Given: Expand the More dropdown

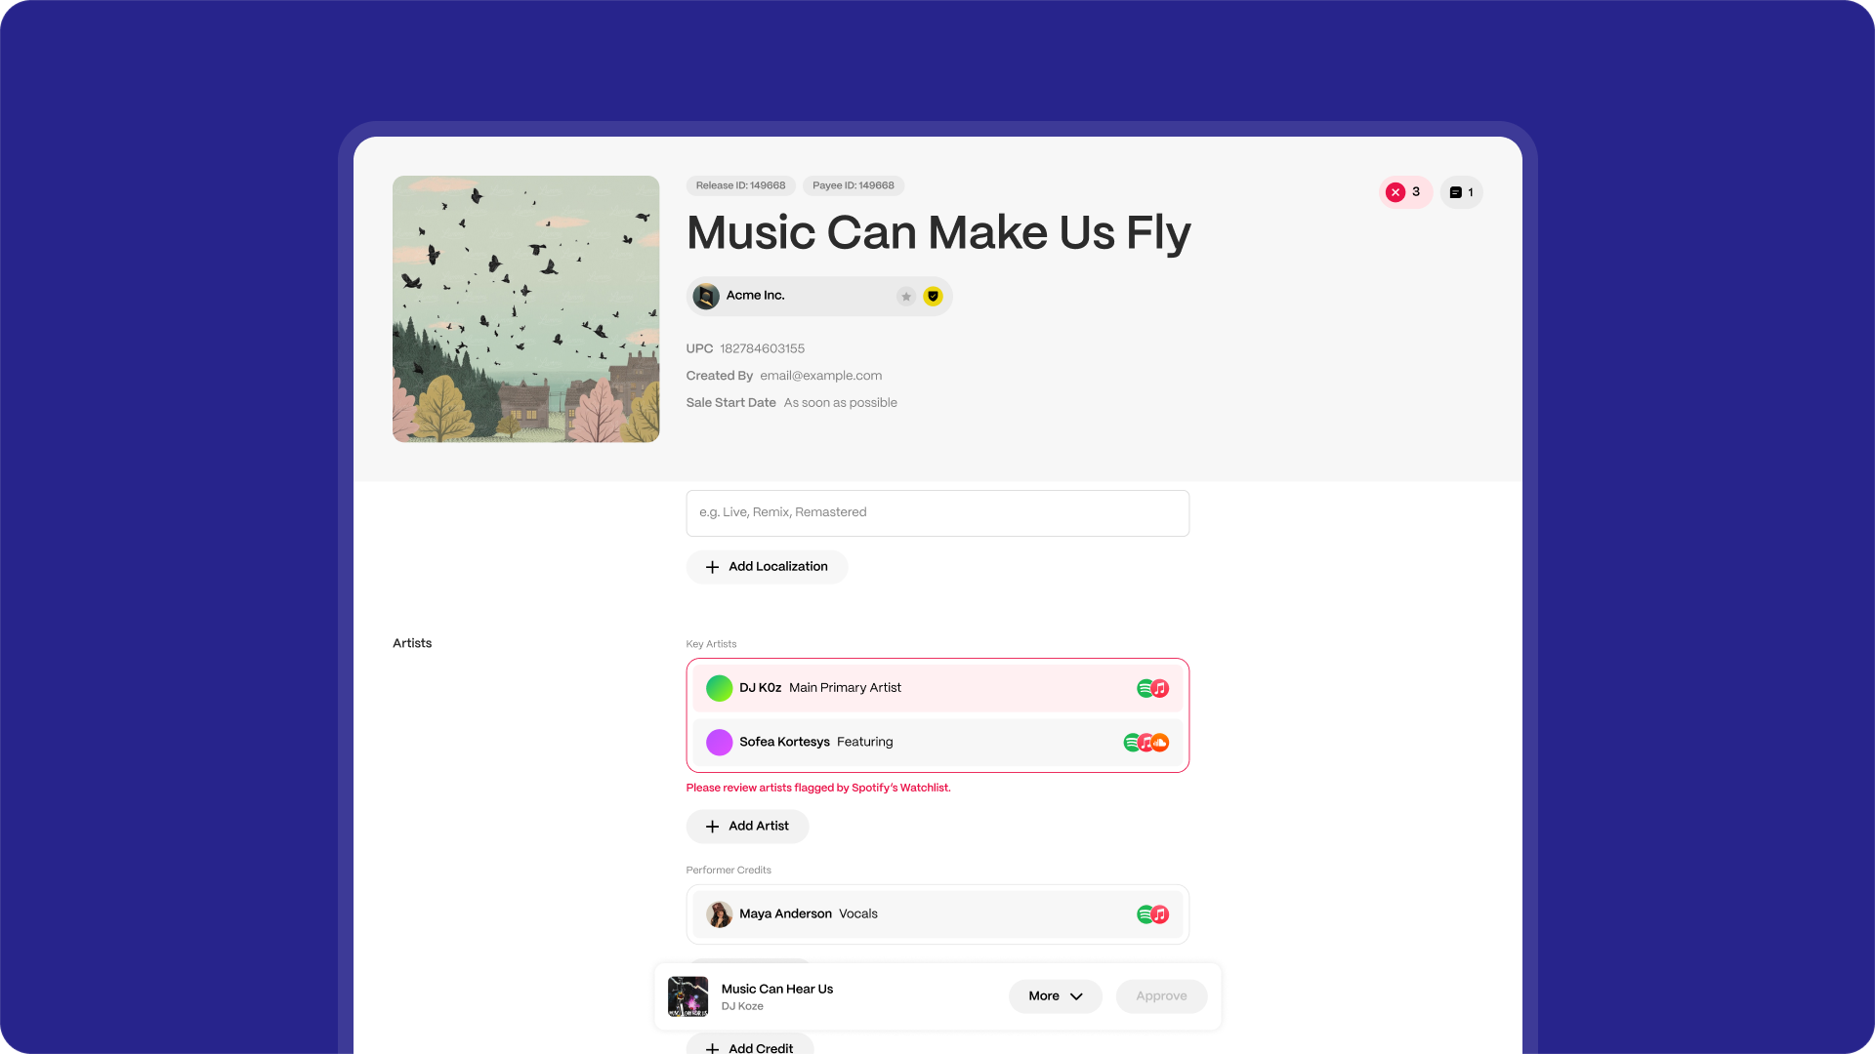Looking at the screenshot, I should (1055, 996).
